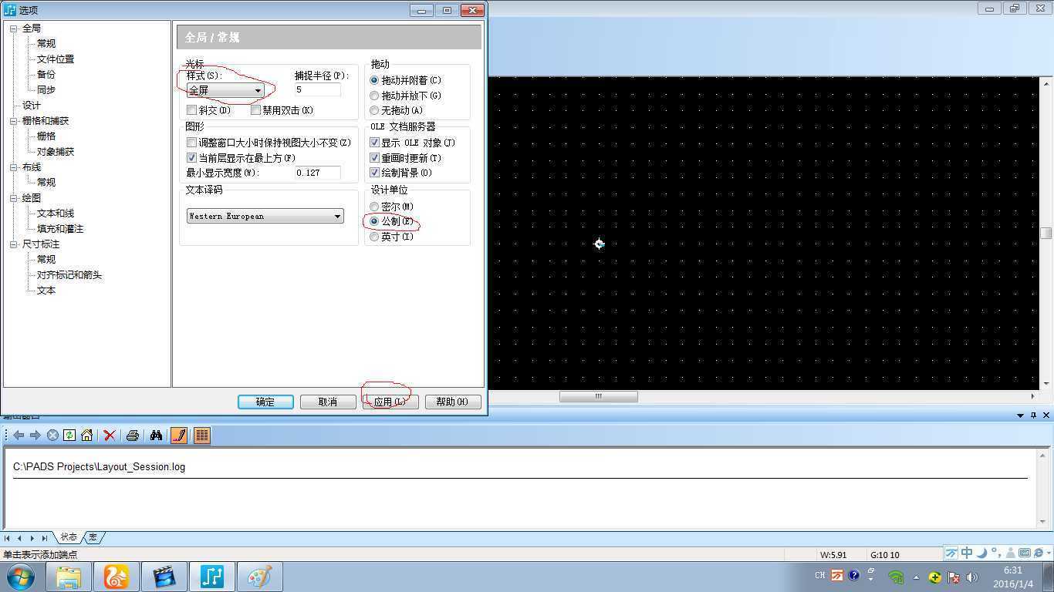The image size is (1054, 592).
Task: Click the action center flag tray icon
Action: pyautogui.click(x=954, y=577)
